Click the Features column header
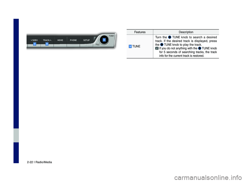The image size is (246, 182). [140, 32]
